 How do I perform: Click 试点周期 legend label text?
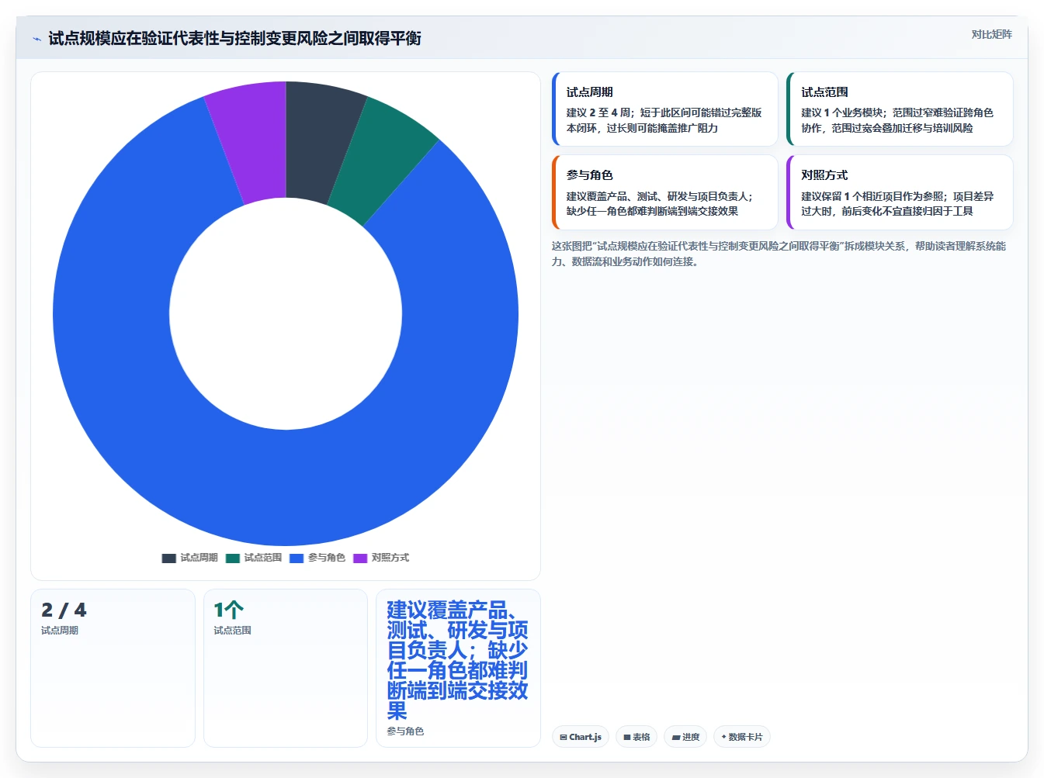[199, 558]
